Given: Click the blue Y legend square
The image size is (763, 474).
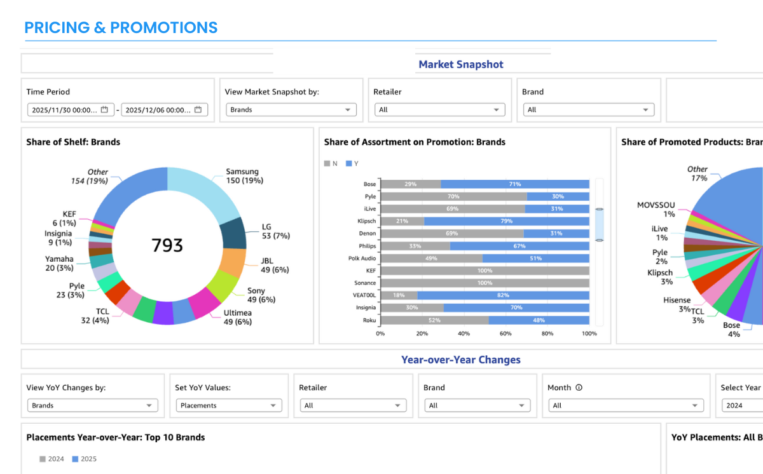Looking at the screenshot, I should pyautogui.click(x=349, y=164).
